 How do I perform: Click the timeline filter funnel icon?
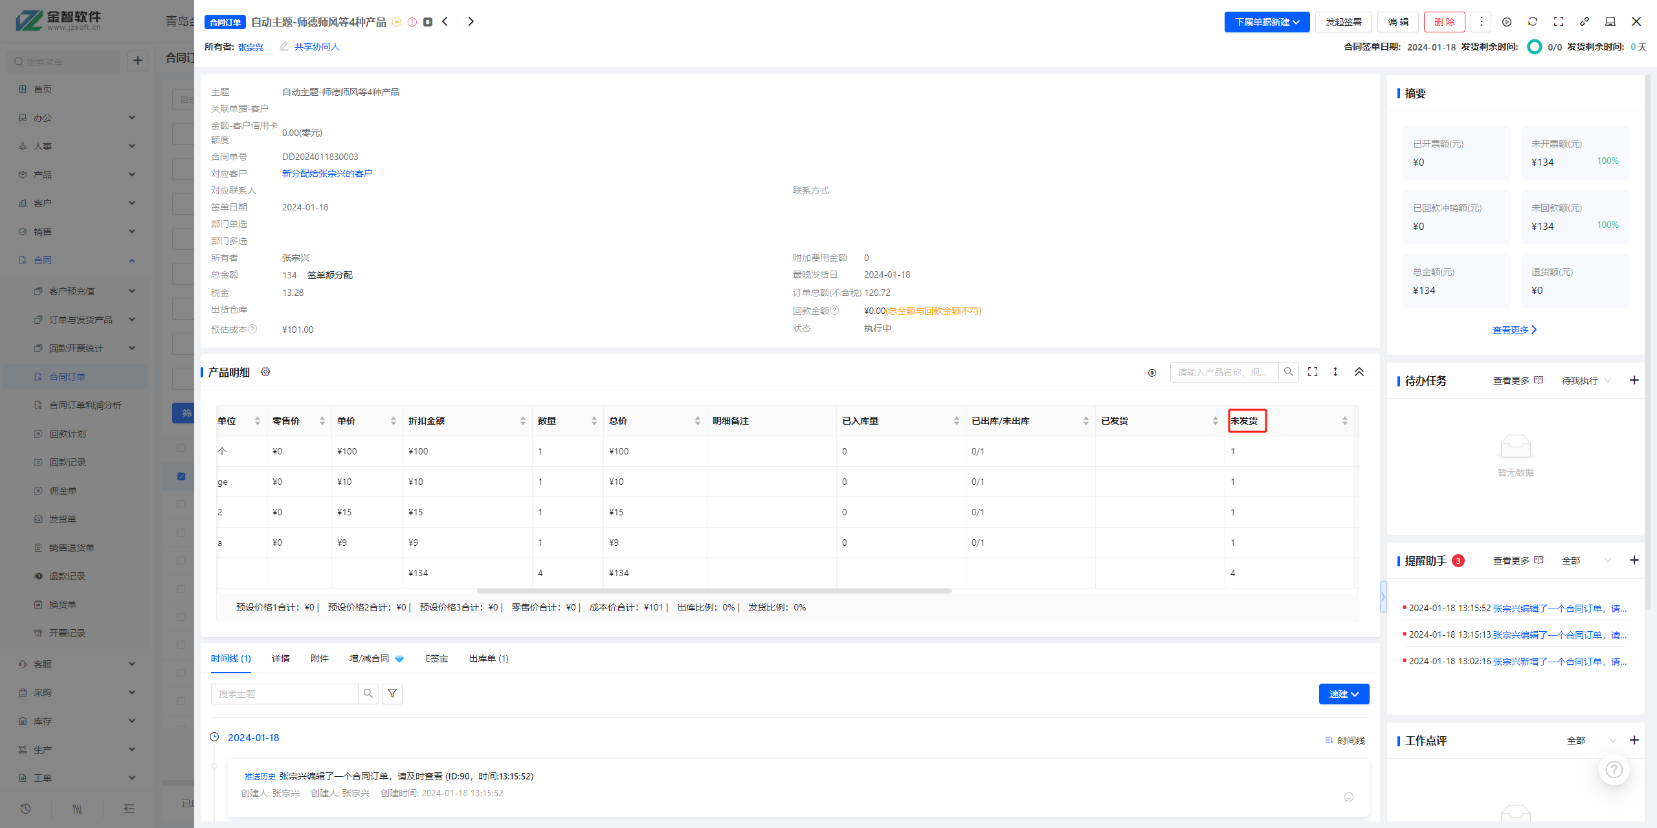point(392,693)
